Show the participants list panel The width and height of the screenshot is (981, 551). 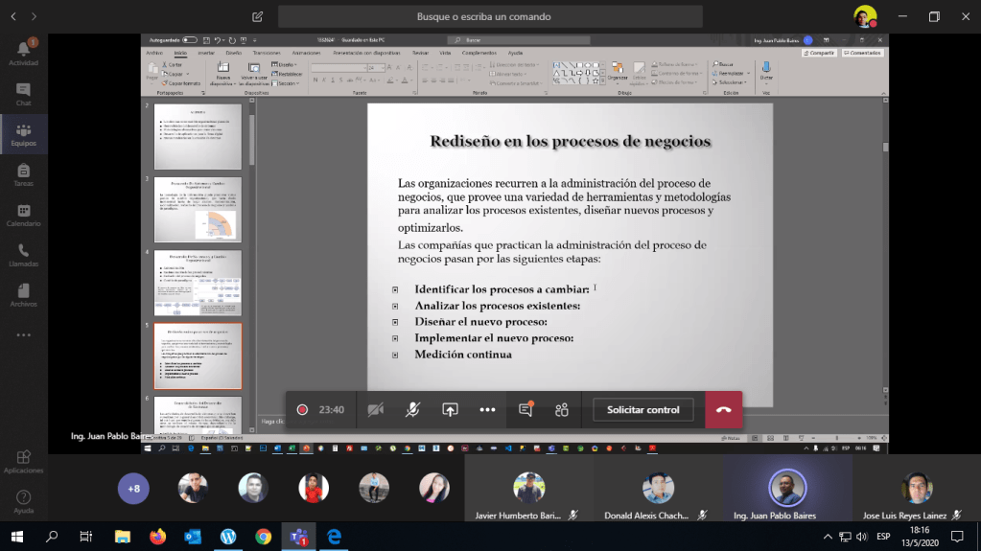(562, 409)
